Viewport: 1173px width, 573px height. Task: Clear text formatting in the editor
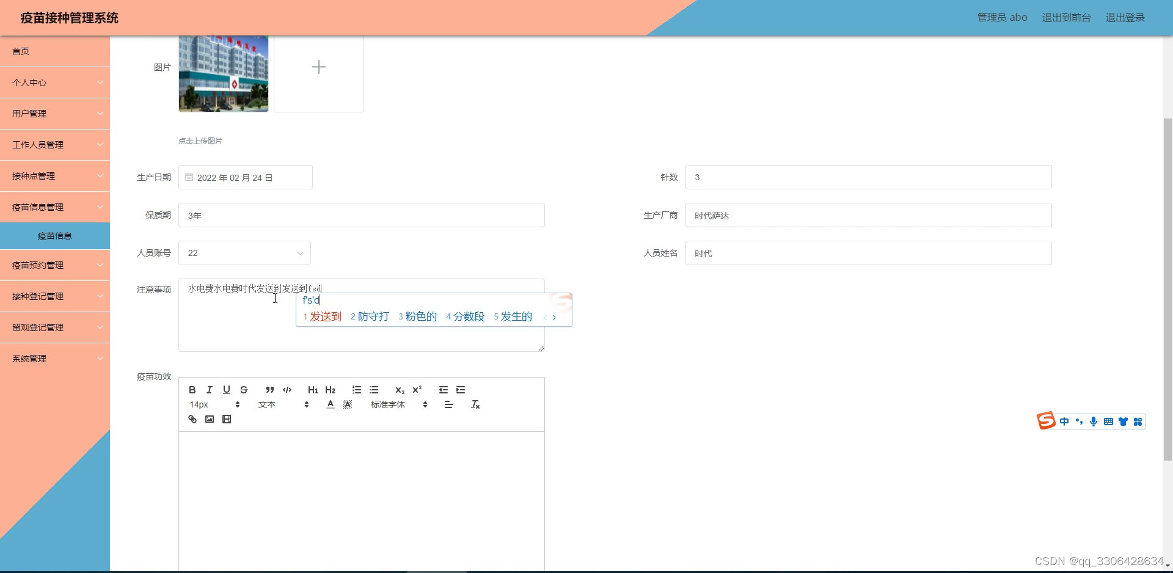coord(475,404)
